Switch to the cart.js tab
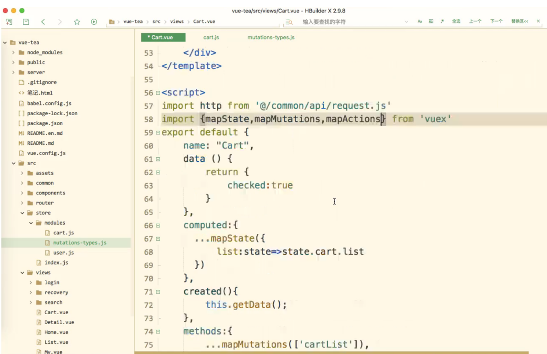Viewport: 547px width, 354px height. coord(211,37)
